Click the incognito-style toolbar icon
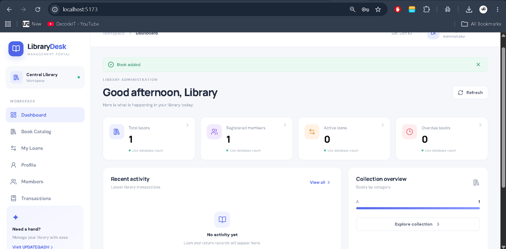Viewport: 506px width, 249px height. pos(447,10)
